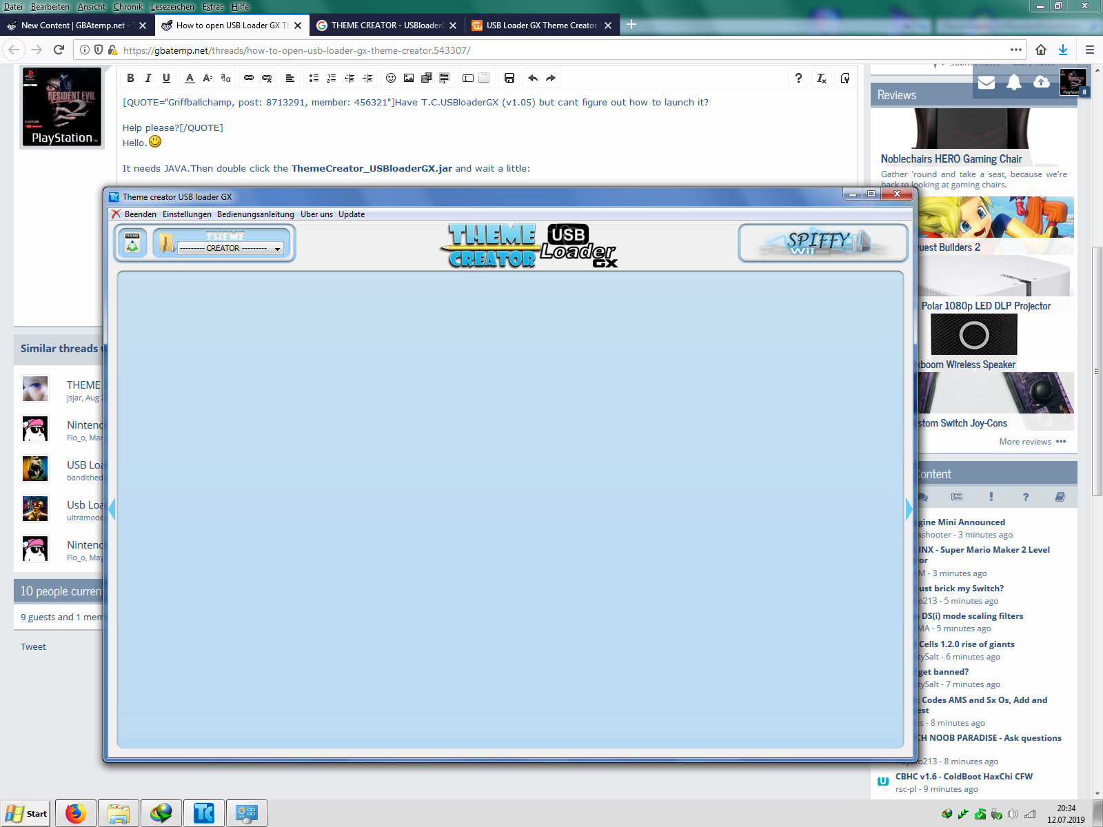Open Cells 1.2.0 rise of giants thread

[x=967, y=644]
